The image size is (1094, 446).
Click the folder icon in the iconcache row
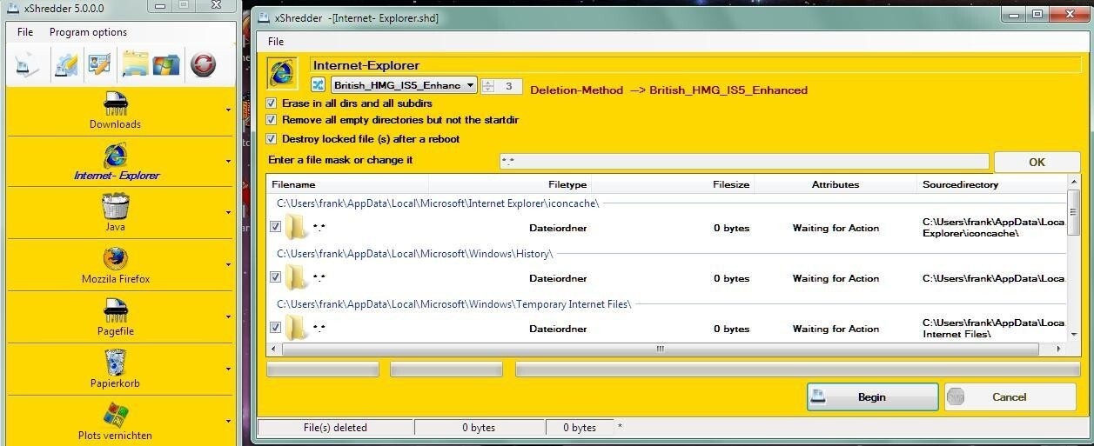point(297,228)
